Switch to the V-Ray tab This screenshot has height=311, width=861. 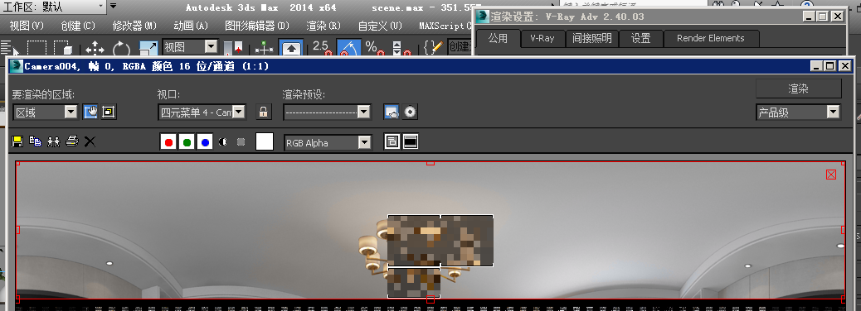[542, 38]
